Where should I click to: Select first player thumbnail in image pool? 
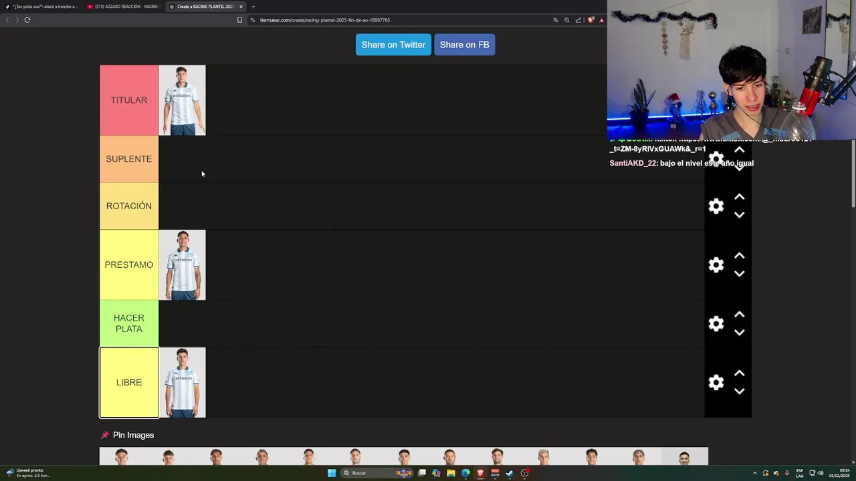tap(121, 456)
